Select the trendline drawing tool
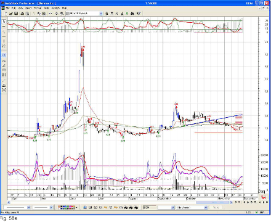Screen dimensions: 271x222 [4, 31]
